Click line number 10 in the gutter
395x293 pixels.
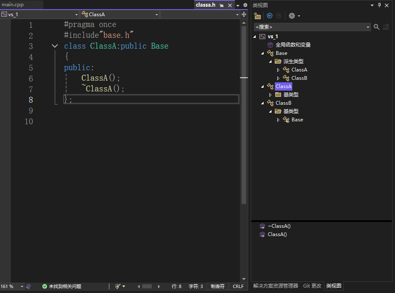tap(29, 122)
